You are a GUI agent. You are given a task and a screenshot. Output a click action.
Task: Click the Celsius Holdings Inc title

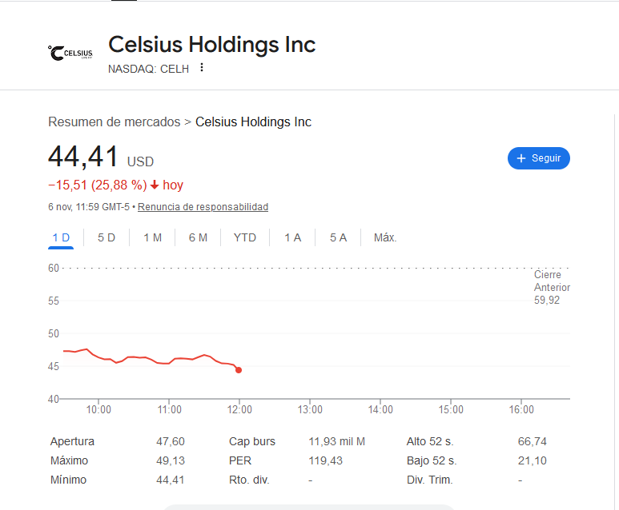pos(211,45)
